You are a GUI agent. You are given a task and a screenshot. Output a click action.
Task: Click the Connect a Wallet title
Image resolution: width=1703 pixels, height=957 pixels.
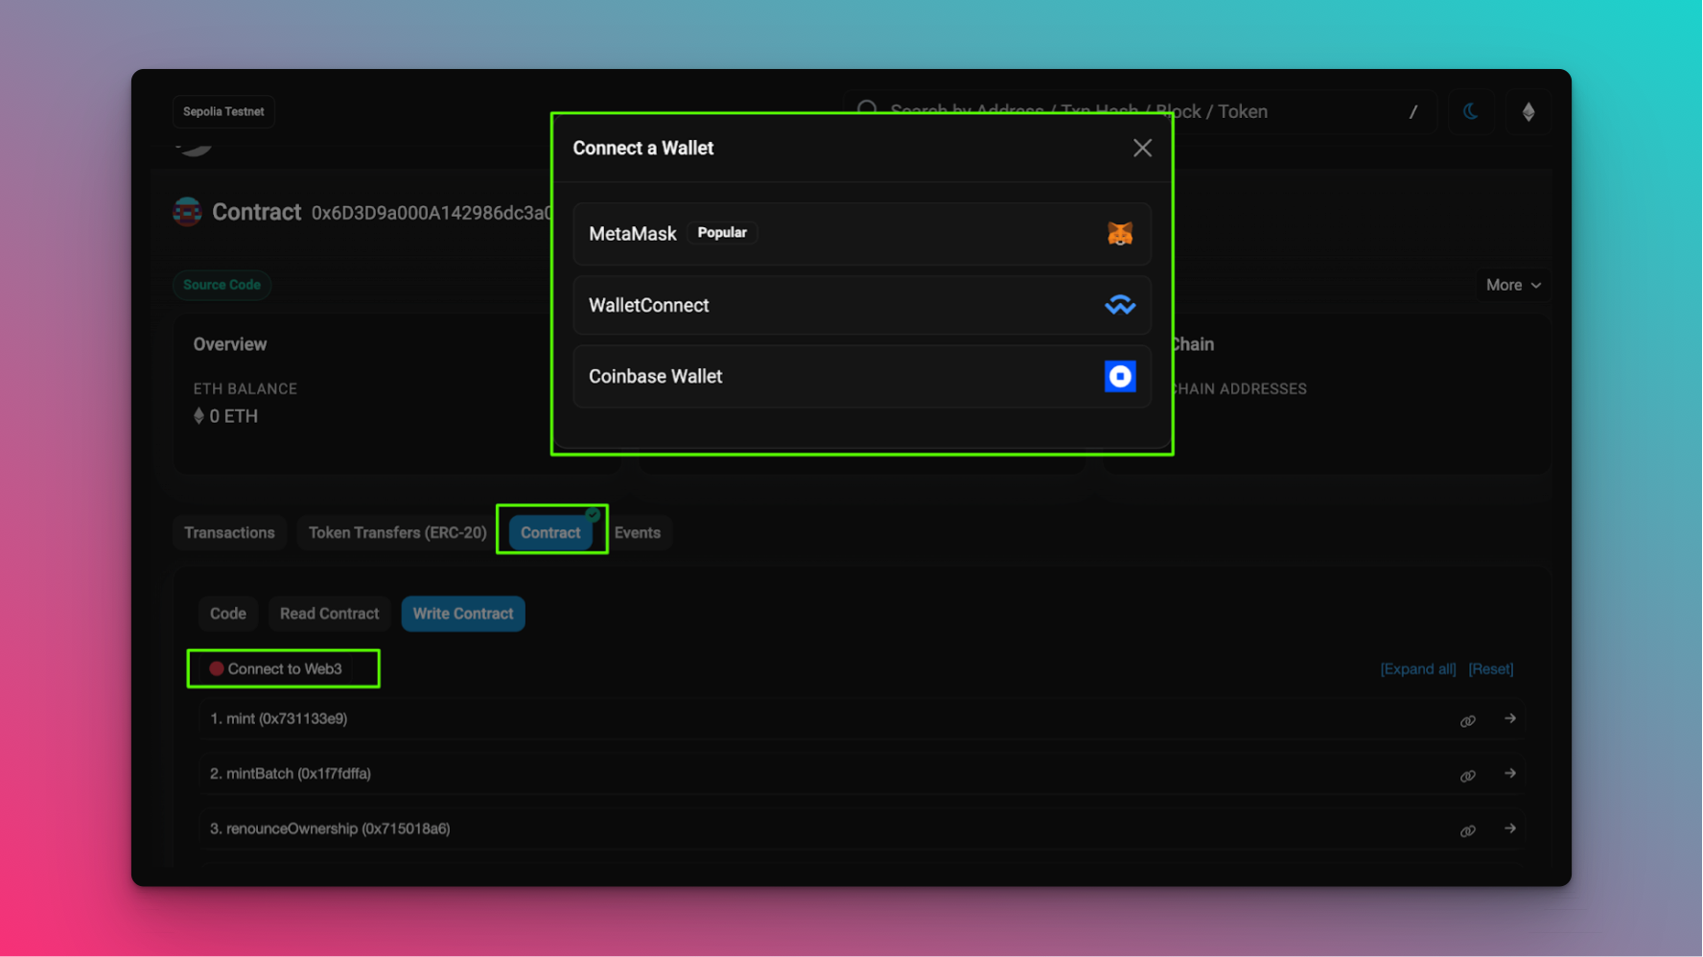click(x=643, y=149)
